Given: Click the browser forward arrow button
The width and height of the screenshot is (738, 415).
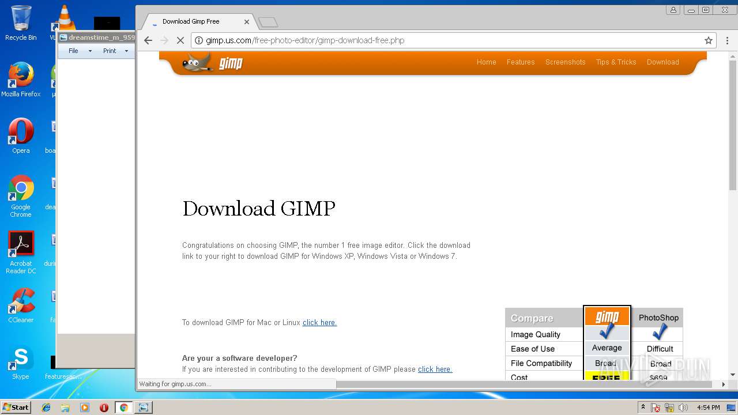Looking at the screenshot, I should point(164,40).
